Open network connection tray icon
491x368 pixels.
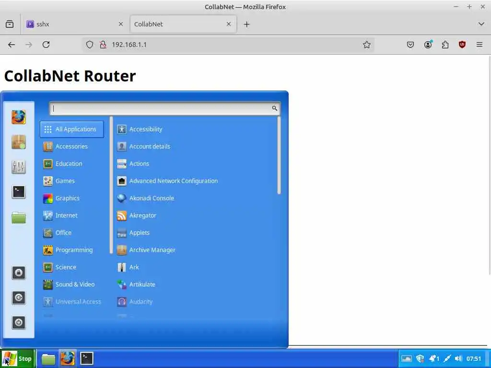(447, 358)
